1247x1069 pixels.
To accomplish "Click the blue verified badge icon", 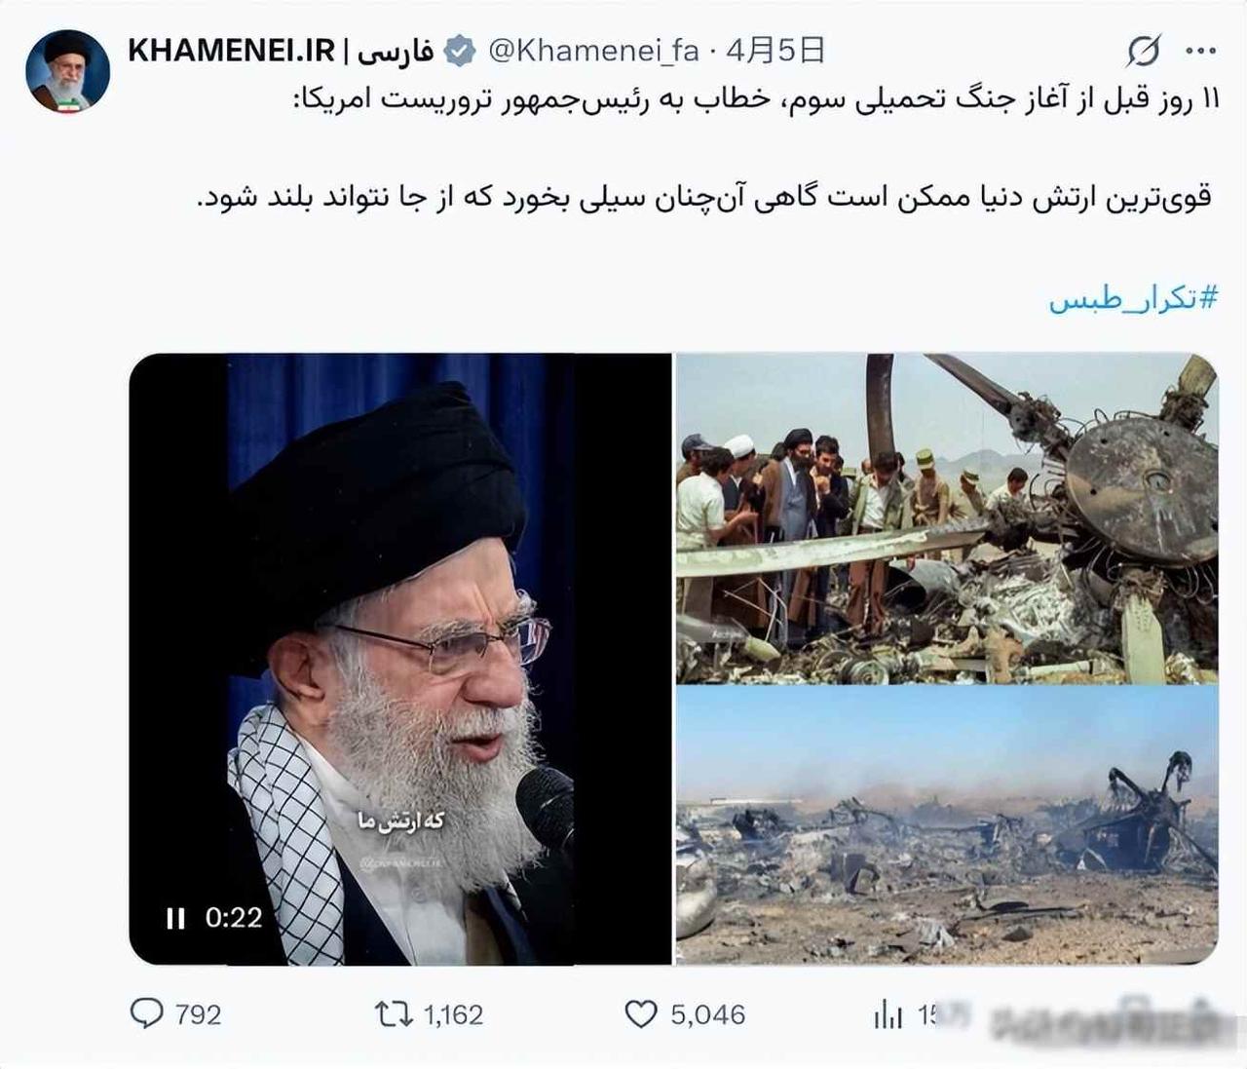I will pos(460,50).
